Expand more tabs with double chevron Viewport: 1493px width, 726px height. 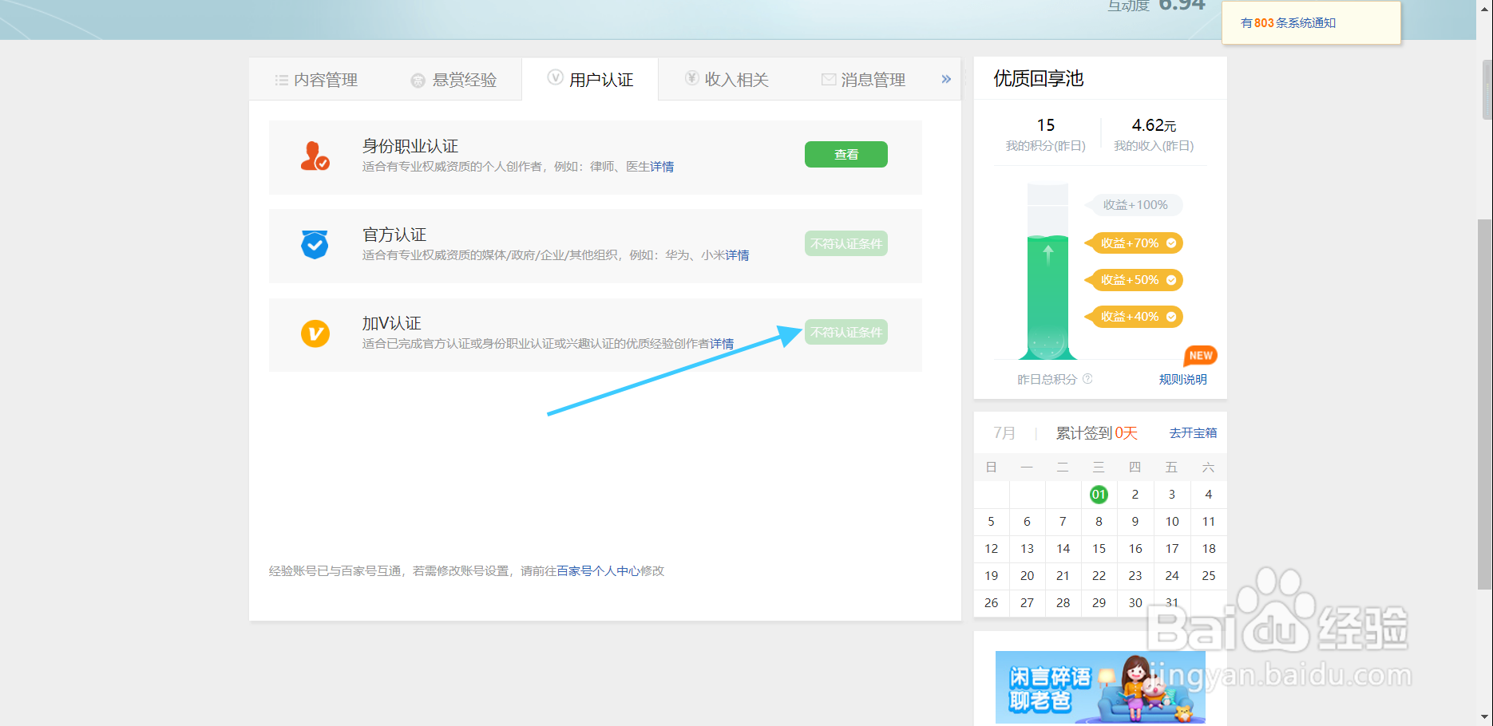pos(946,79)
